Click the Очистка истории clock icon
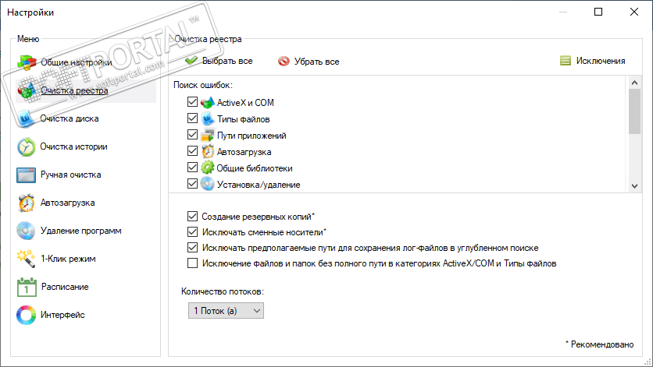653x367 pixels. (x=27, y=146)
